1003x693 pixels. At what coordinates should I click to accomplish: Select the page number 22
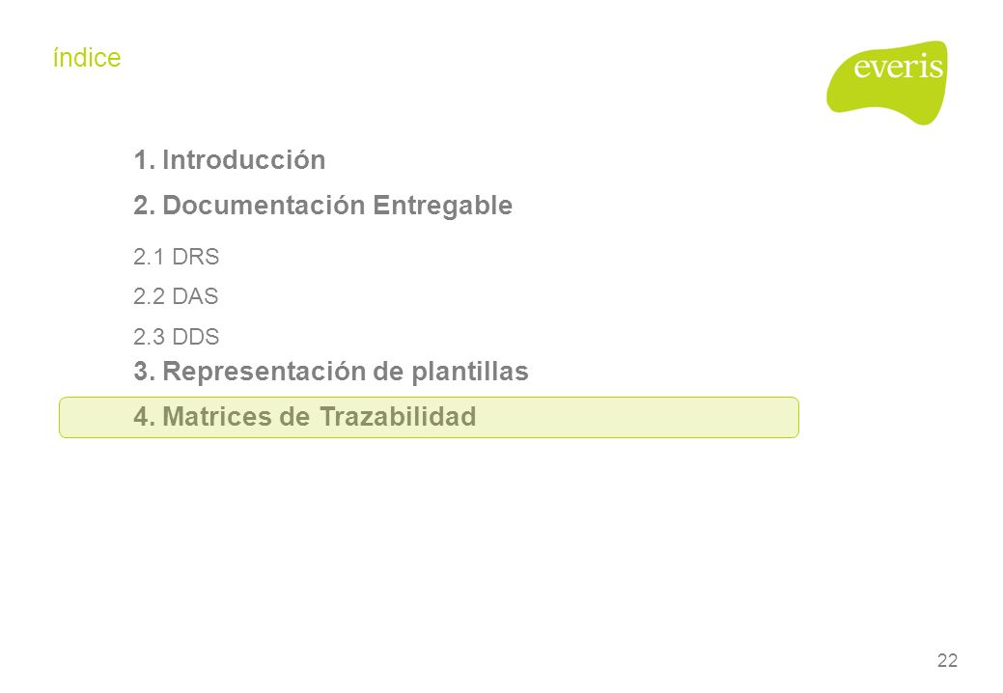(x=947, y=660)
